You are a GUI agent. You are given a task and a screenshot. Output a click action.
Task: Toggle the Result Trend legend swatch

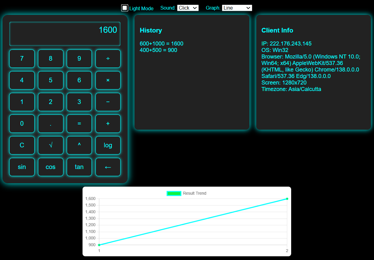click(174, 193)
